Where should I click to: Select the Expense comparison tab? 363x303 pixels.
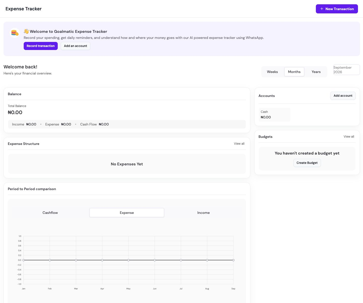tap(127, 213)
